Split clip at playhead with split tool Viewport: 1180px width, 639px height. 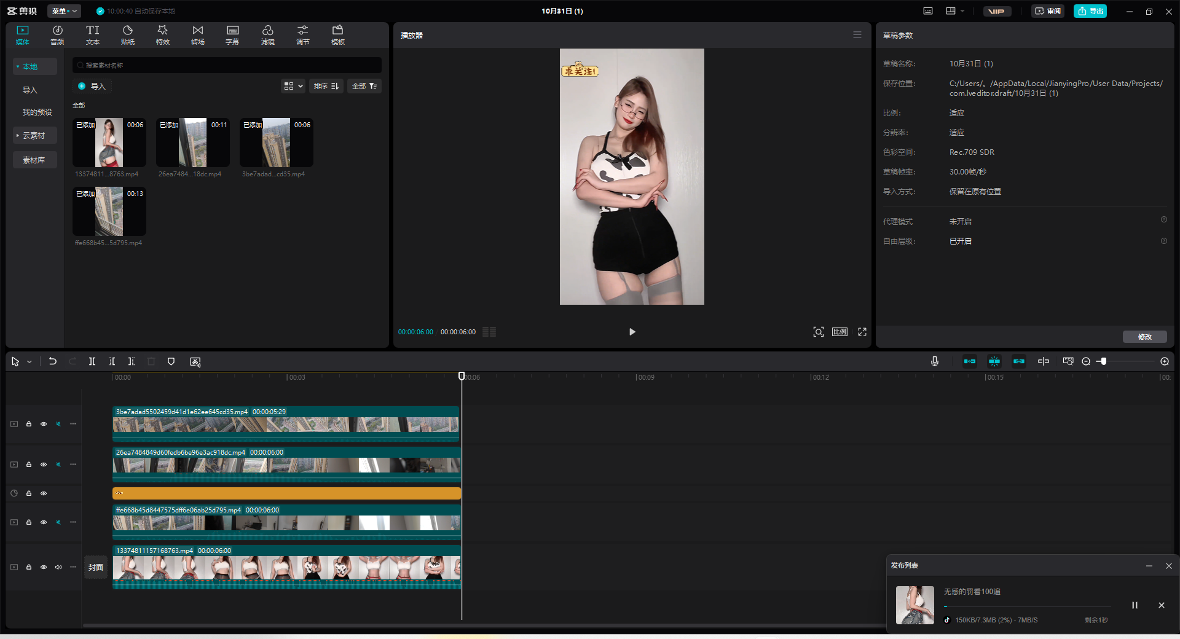pyautogui.click(x=92, y=361)
